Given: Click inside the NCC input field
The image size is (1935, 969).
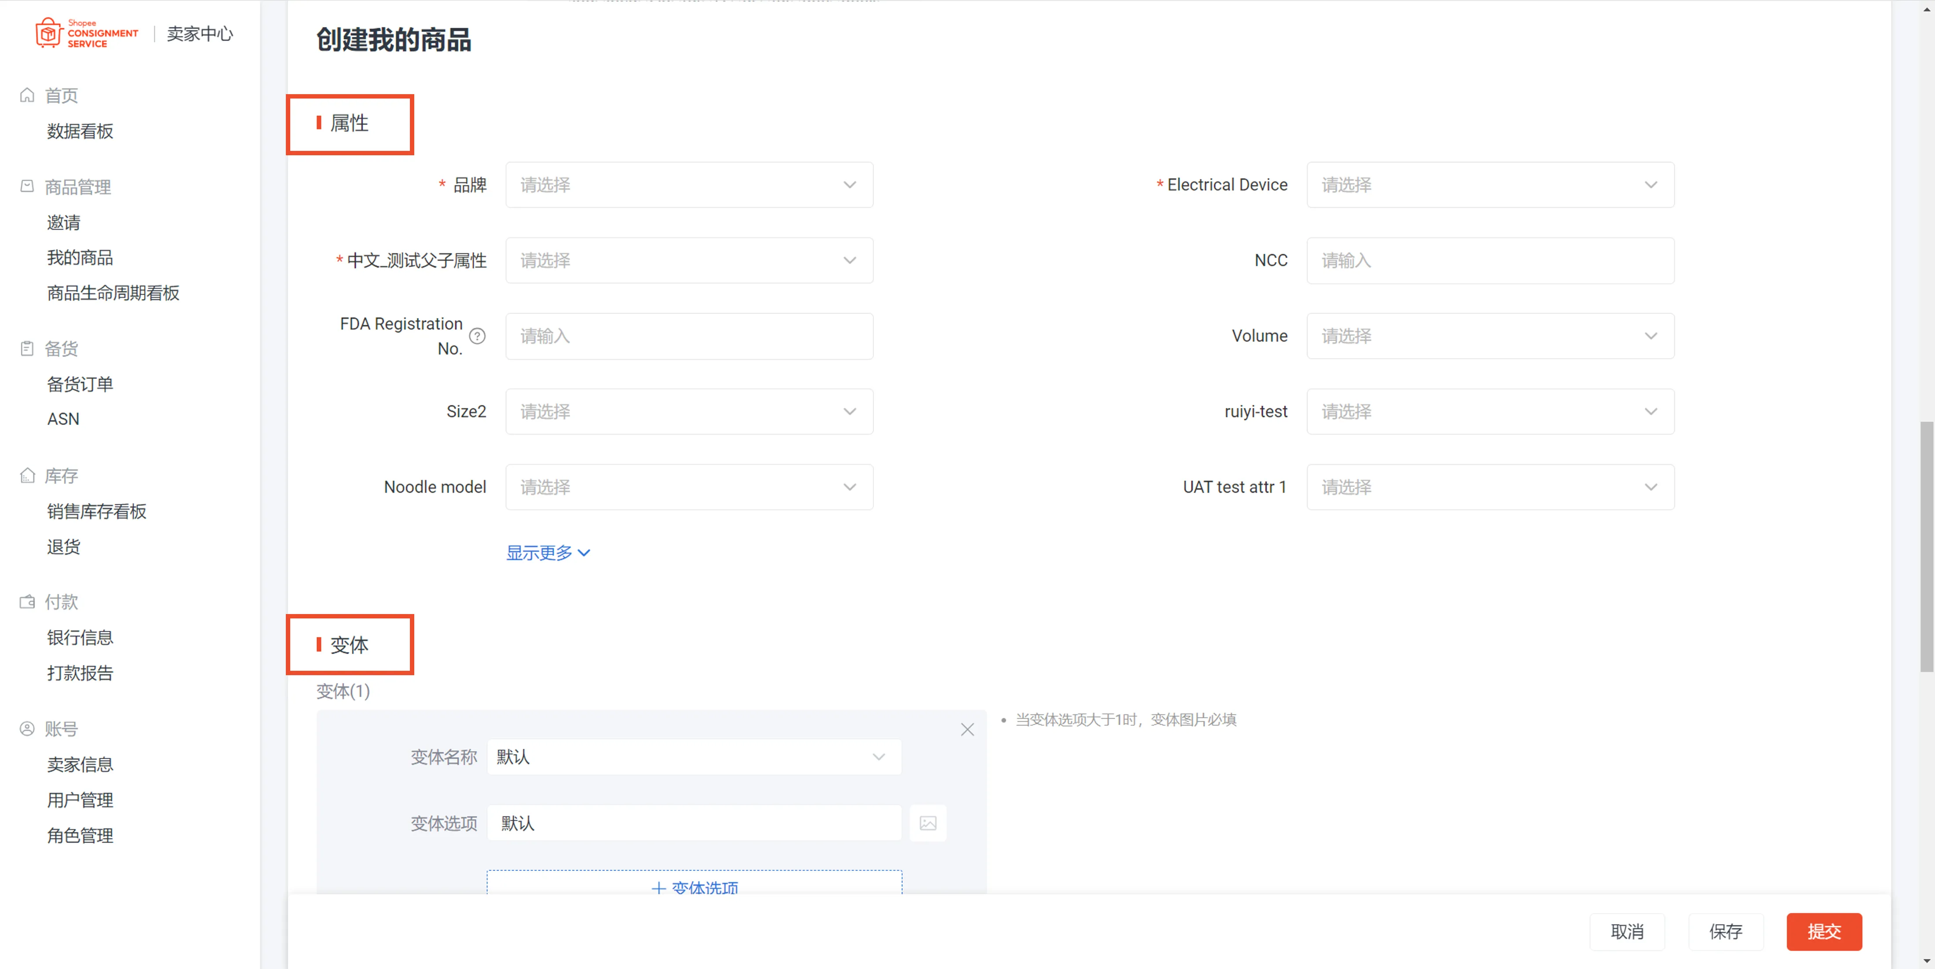Looking at the screenshot, I should 1490,261.
